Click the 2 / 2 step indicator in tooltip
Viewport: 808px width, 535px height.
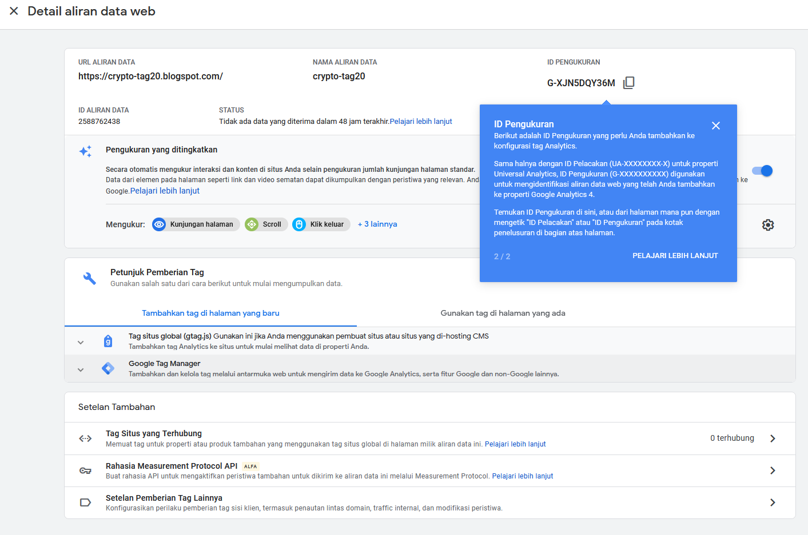coord(502,257)
